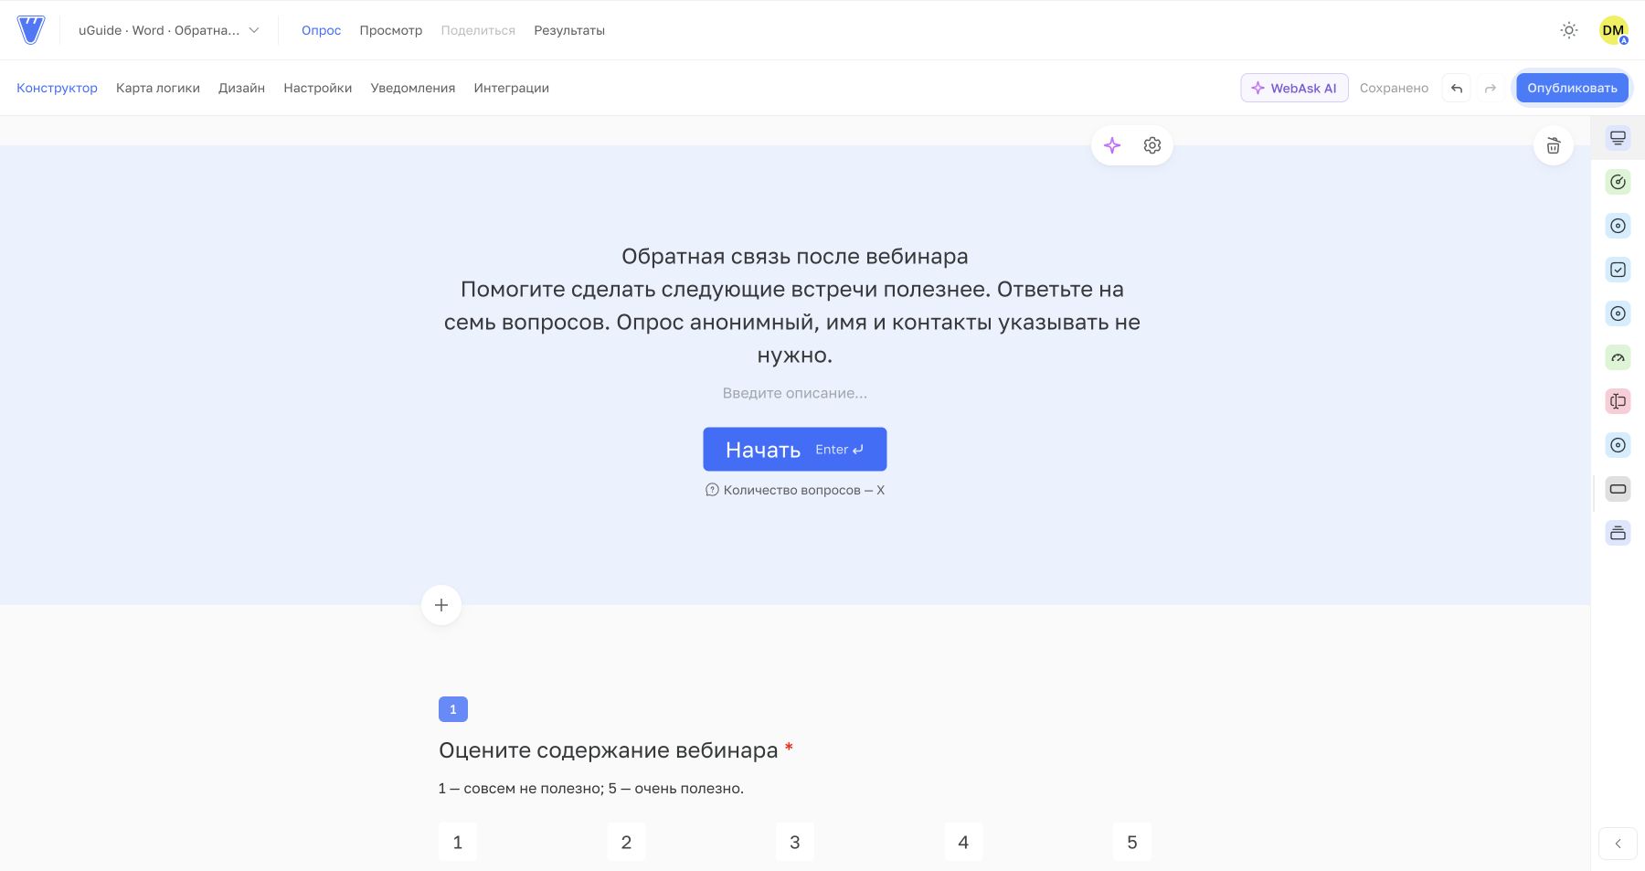Click the paragraph starting 'Помогите сделать следующие встречи'
The width and height of the screenshot is (1645, 871).
point(792,323)
